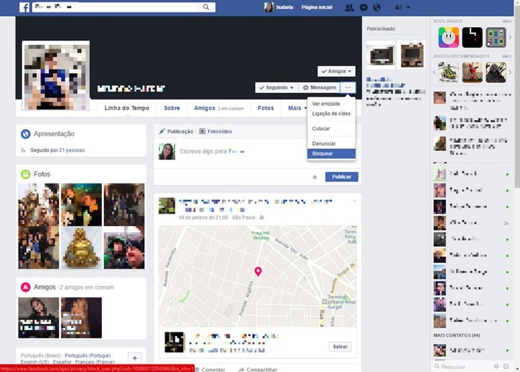Click the location pin on the map
Screen dimensions: 520x372
pos(258,272)
